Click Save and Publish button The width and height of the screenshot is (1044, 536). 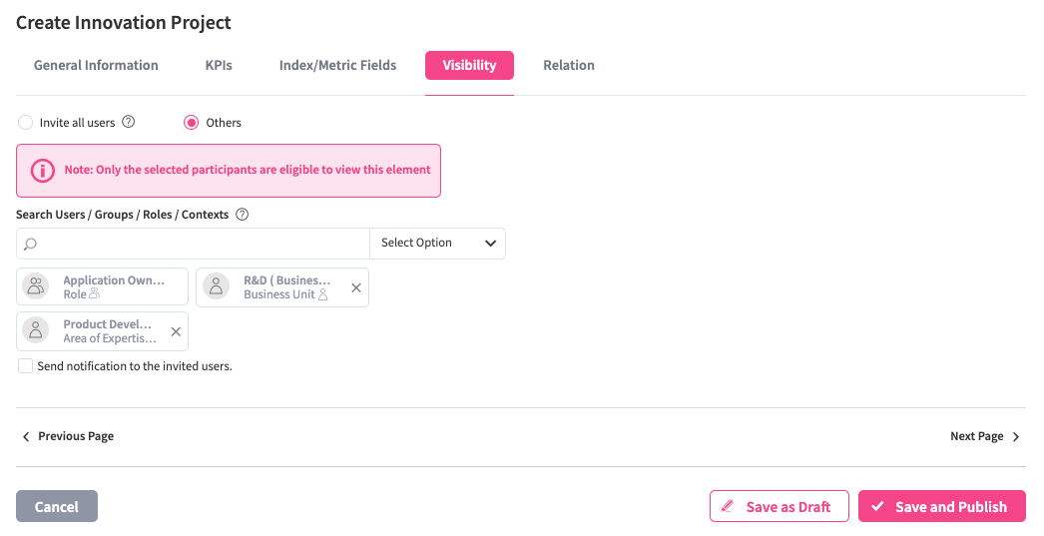pyautogui.click(x=941, y=507)
